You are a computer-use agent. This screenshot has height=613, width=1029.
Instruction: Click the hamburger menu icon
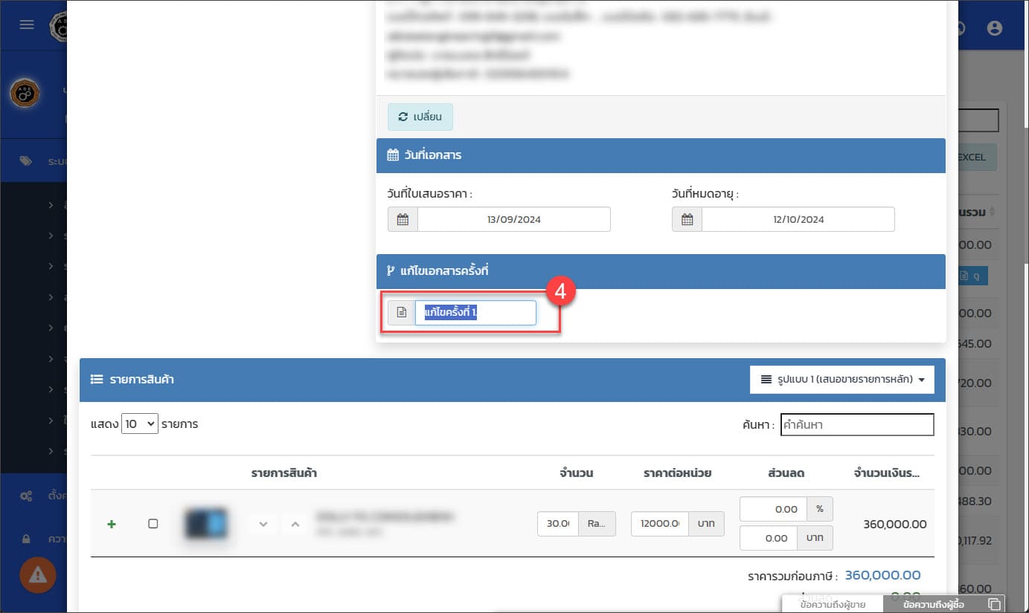click(27, 25)
